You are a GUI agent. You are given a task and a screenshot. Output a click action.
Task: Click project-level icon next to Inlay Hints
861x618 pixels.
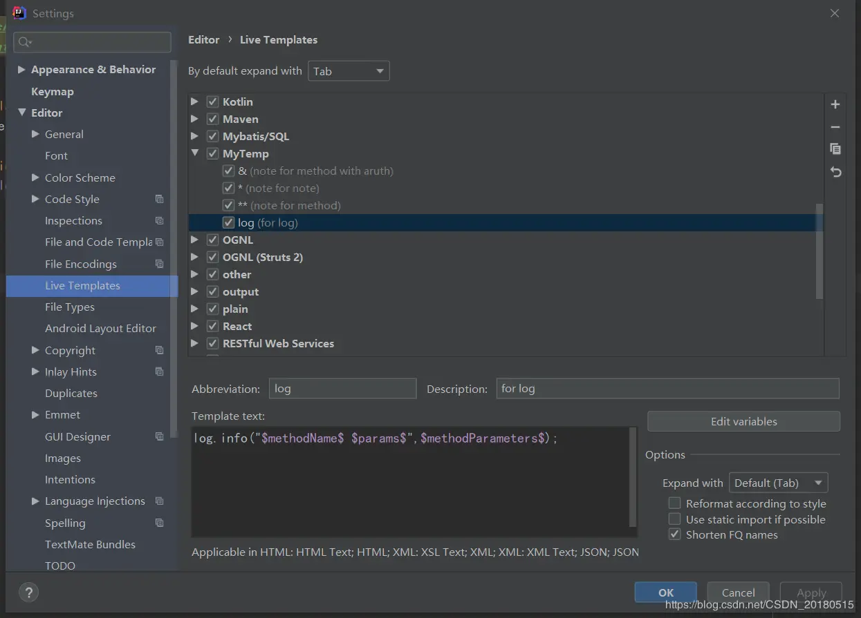coord(160,371)
